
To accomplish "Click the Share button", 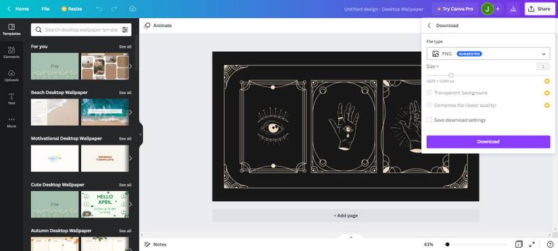I will tap(540, 9).
